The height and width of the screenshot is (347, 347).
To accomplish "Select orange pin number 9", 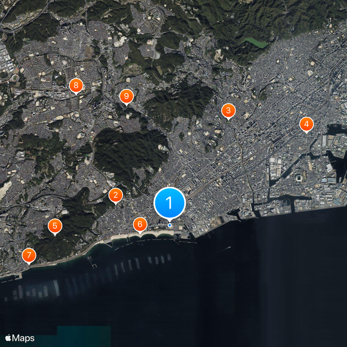I will [126, 96].
